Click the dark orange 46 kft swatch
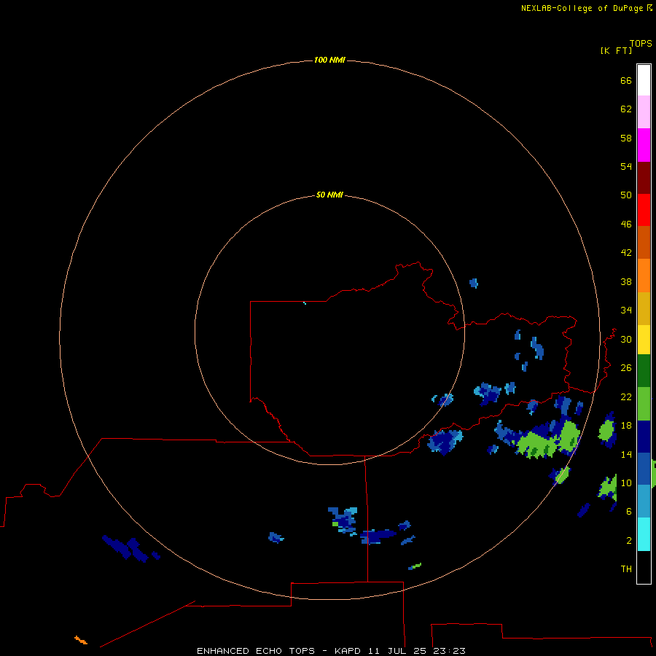Viewport: 656px width, 656px height. pos(644,242)
